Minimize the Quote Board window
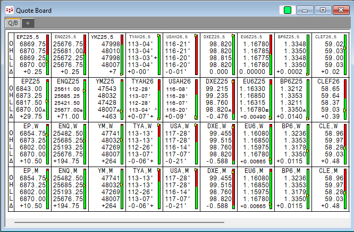 coord(305,10)
